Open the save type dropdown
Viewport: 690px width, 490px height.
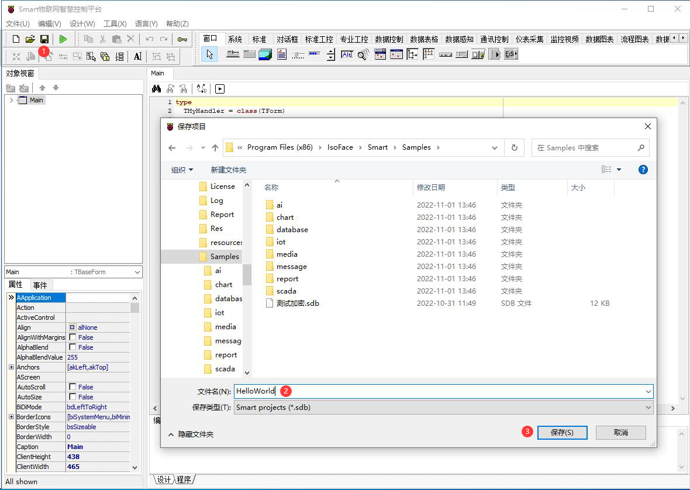pyautogui.click(x=648, y=408)
